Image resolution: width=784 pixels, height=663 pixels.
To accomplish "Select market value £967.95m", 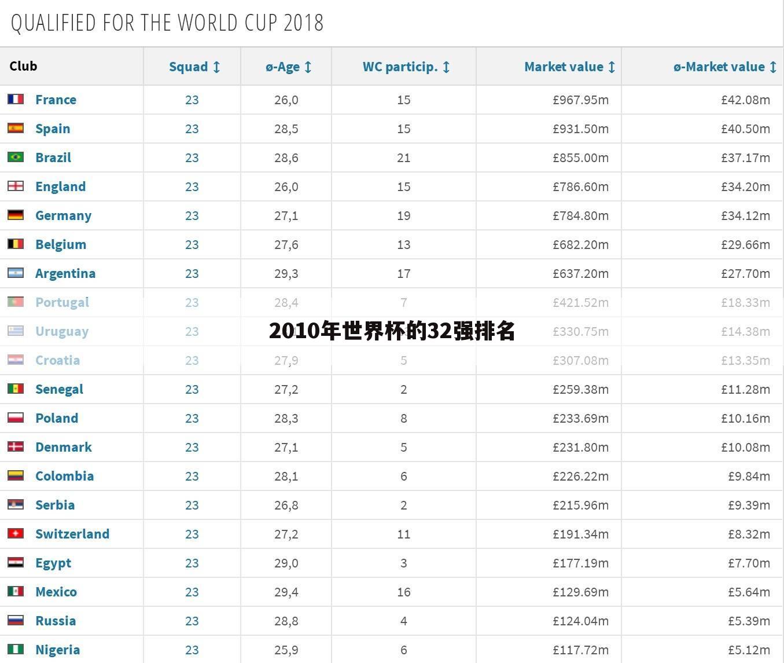I will [x=580, y=100].
